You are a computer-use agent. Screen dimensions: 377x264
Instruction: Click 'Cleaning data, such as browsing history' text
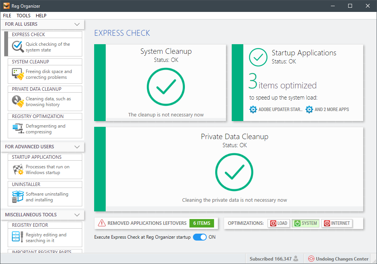48,102
